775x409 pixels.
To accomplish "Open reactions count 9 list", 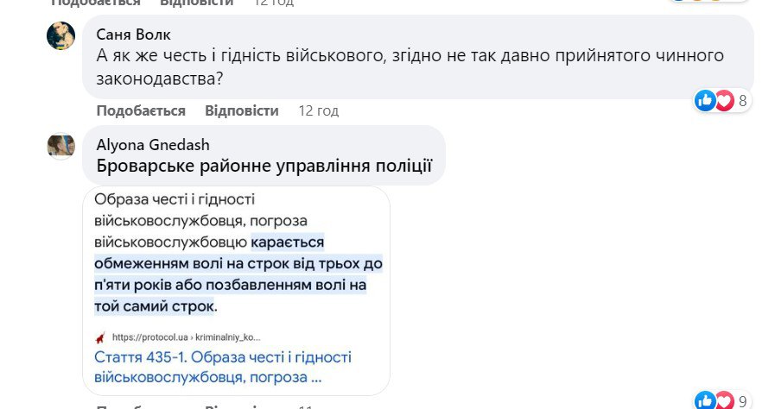I will click(x=742, y=400).
